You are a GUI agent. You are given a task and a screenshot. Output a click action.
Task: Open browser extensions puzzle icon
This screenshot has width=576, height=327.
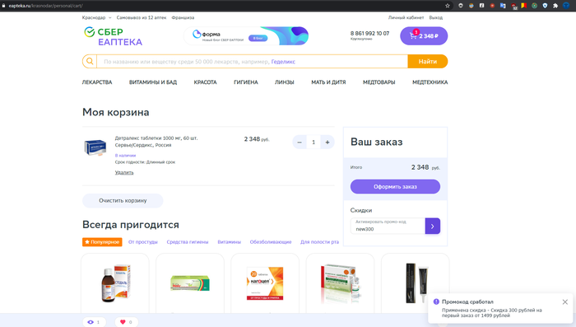(x=555, y=6)
